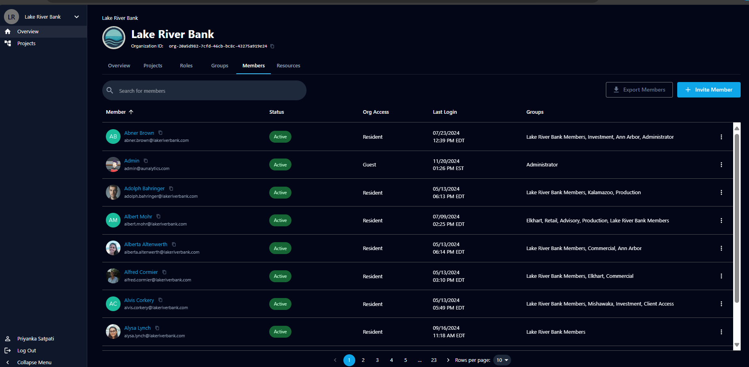
Task: Copy icon beside Adolph Bahringer
Action: click(x=171, y=189)
